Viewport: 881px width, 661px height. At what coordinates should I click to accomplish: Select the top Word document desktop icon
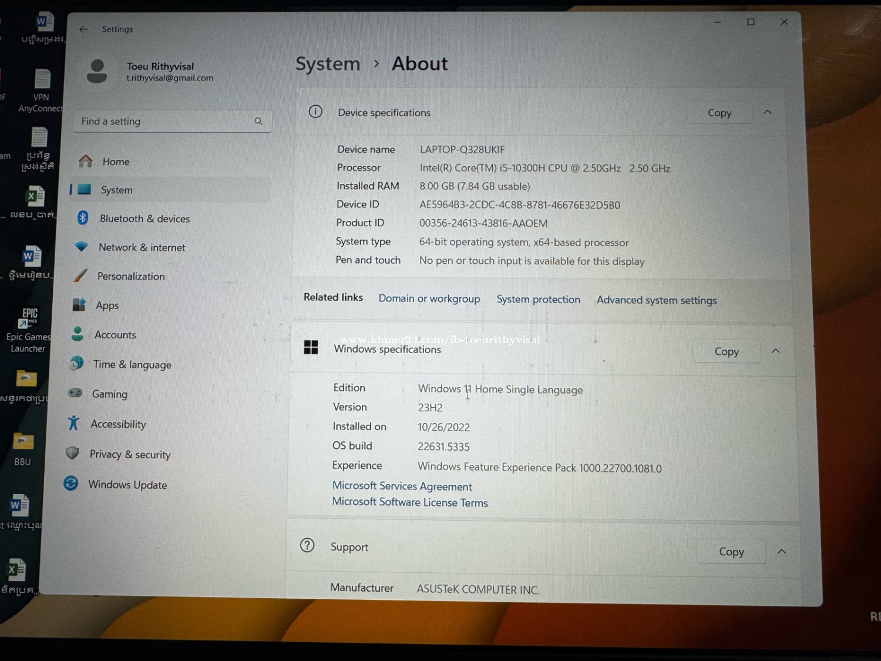click(x=43, y=29)
